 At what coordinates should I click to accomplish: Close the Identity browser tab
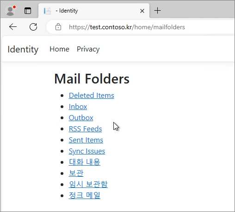tap(142, 11)
